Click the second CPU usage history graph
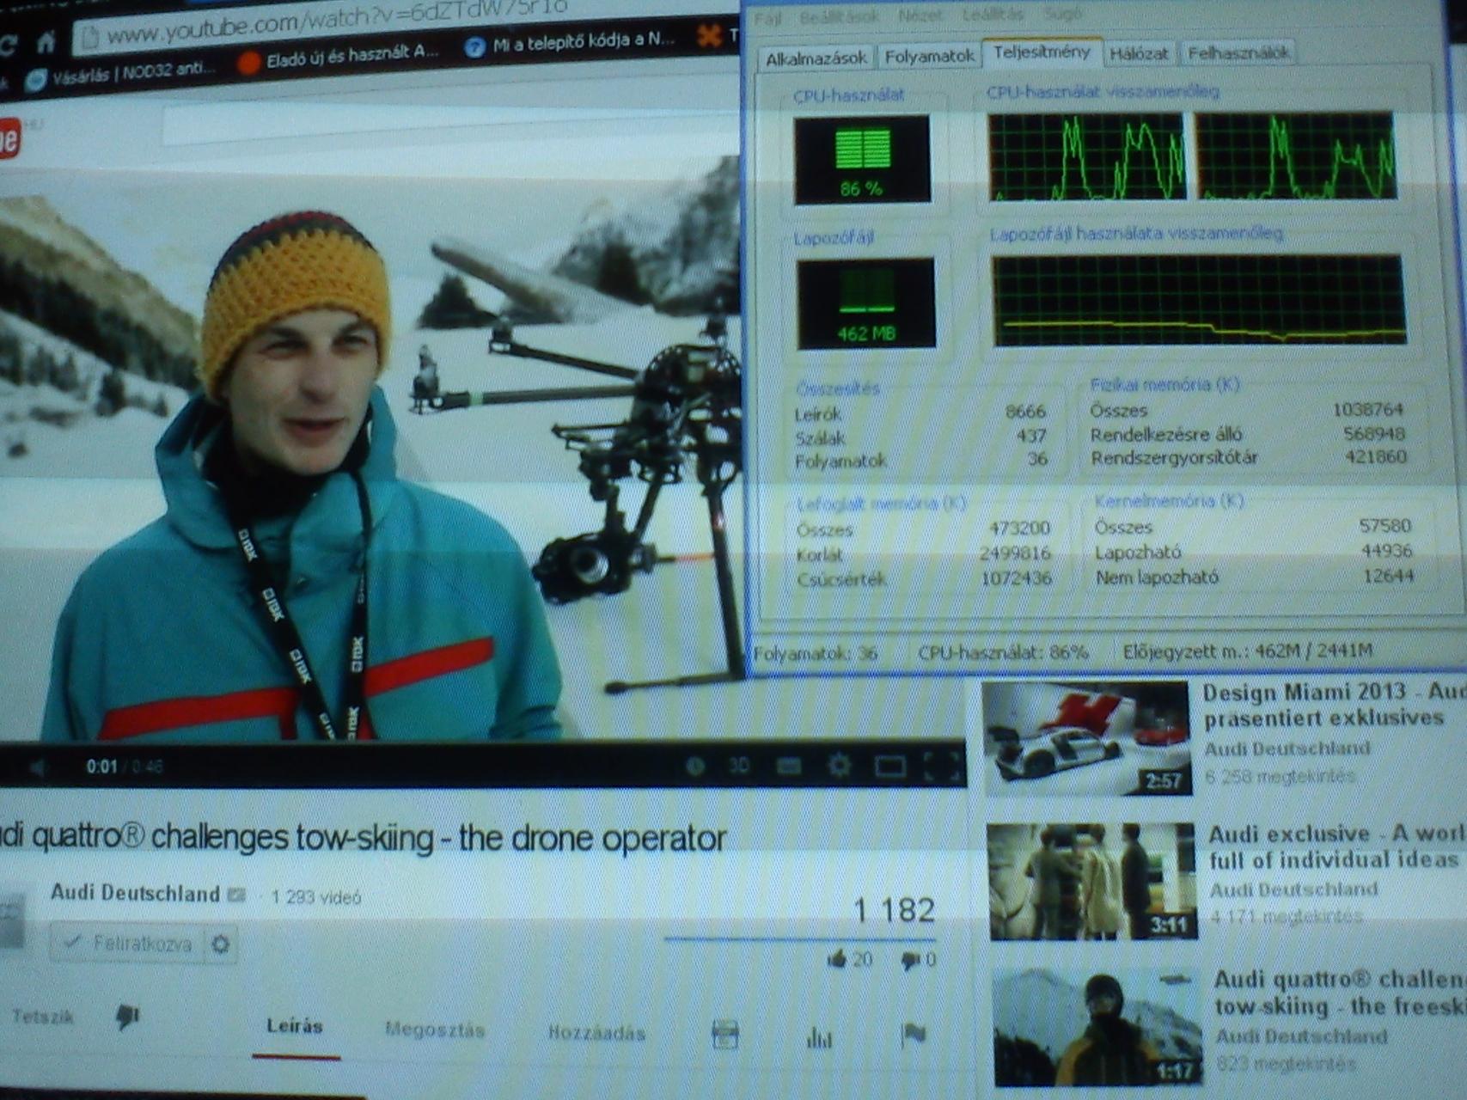1467x1100 pixels. [1296, 156]
